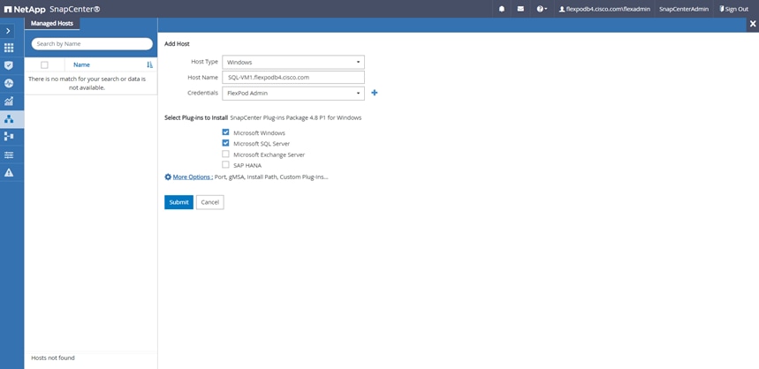The height and width of the screenshot is (369, 759).
Task: Open the Monitor activity icon
Action: [x=8, y=83]
